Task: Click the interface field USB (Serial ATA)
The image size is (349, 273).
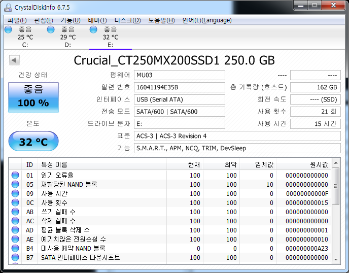Action: [x=180, y=99]
